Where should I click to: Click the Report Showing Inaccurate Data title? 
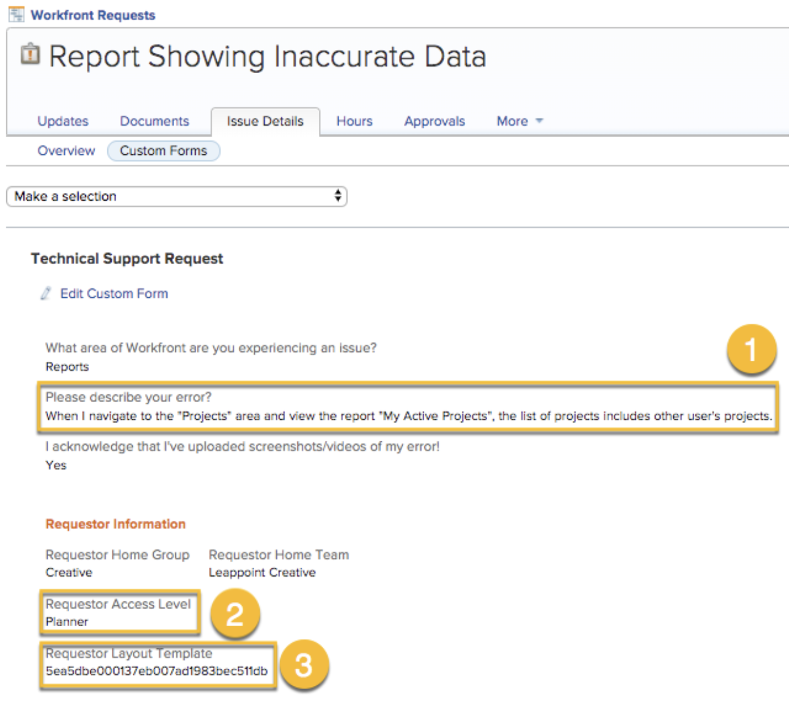(x=267, y=57)
